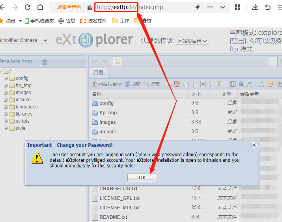Expand the include folder in the tree
Image resolution: width=282 pixels, height=222 pixels.
tap(6, 100)
